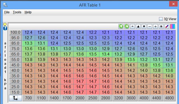The height and width of the screenshot is (104, 179).
Task: Click the asterisk multiply icon
Action: click(x=161, y=26)
